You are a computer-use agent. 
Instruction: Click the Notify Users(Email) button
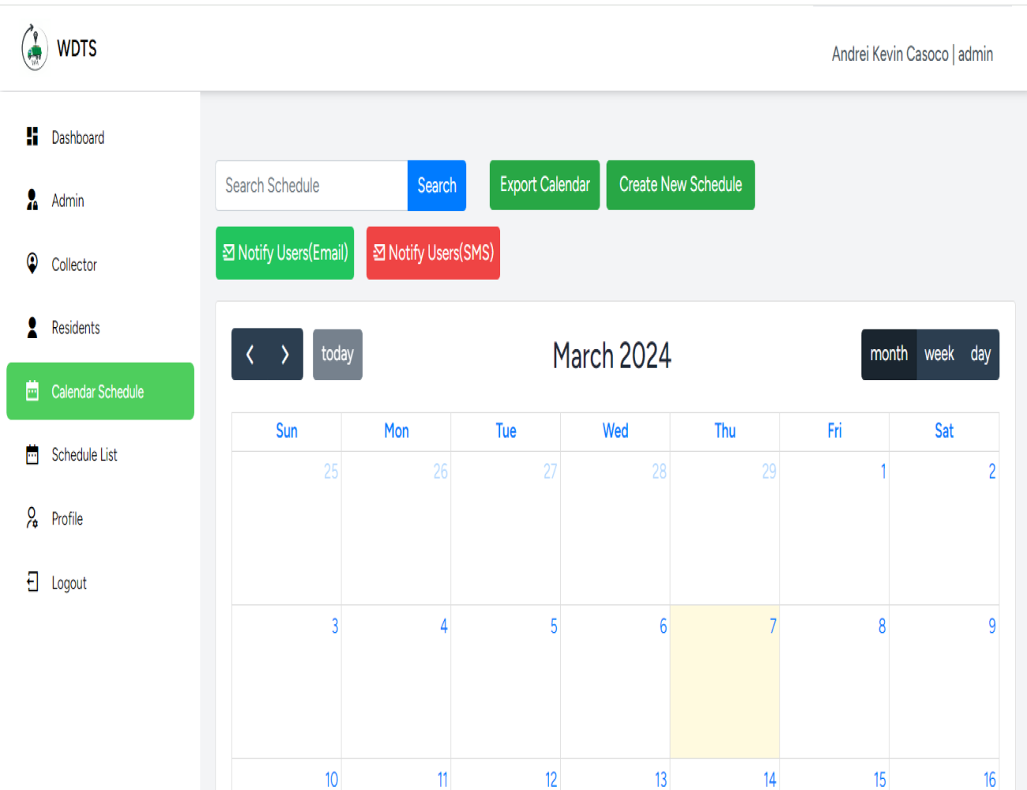[284, 253]
